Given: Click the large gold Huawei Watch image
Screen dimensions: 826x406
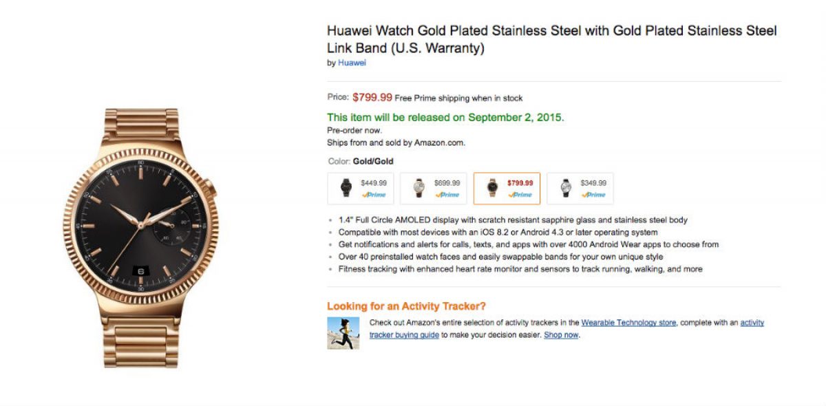Looking at the screenshot, I should 141,237.
